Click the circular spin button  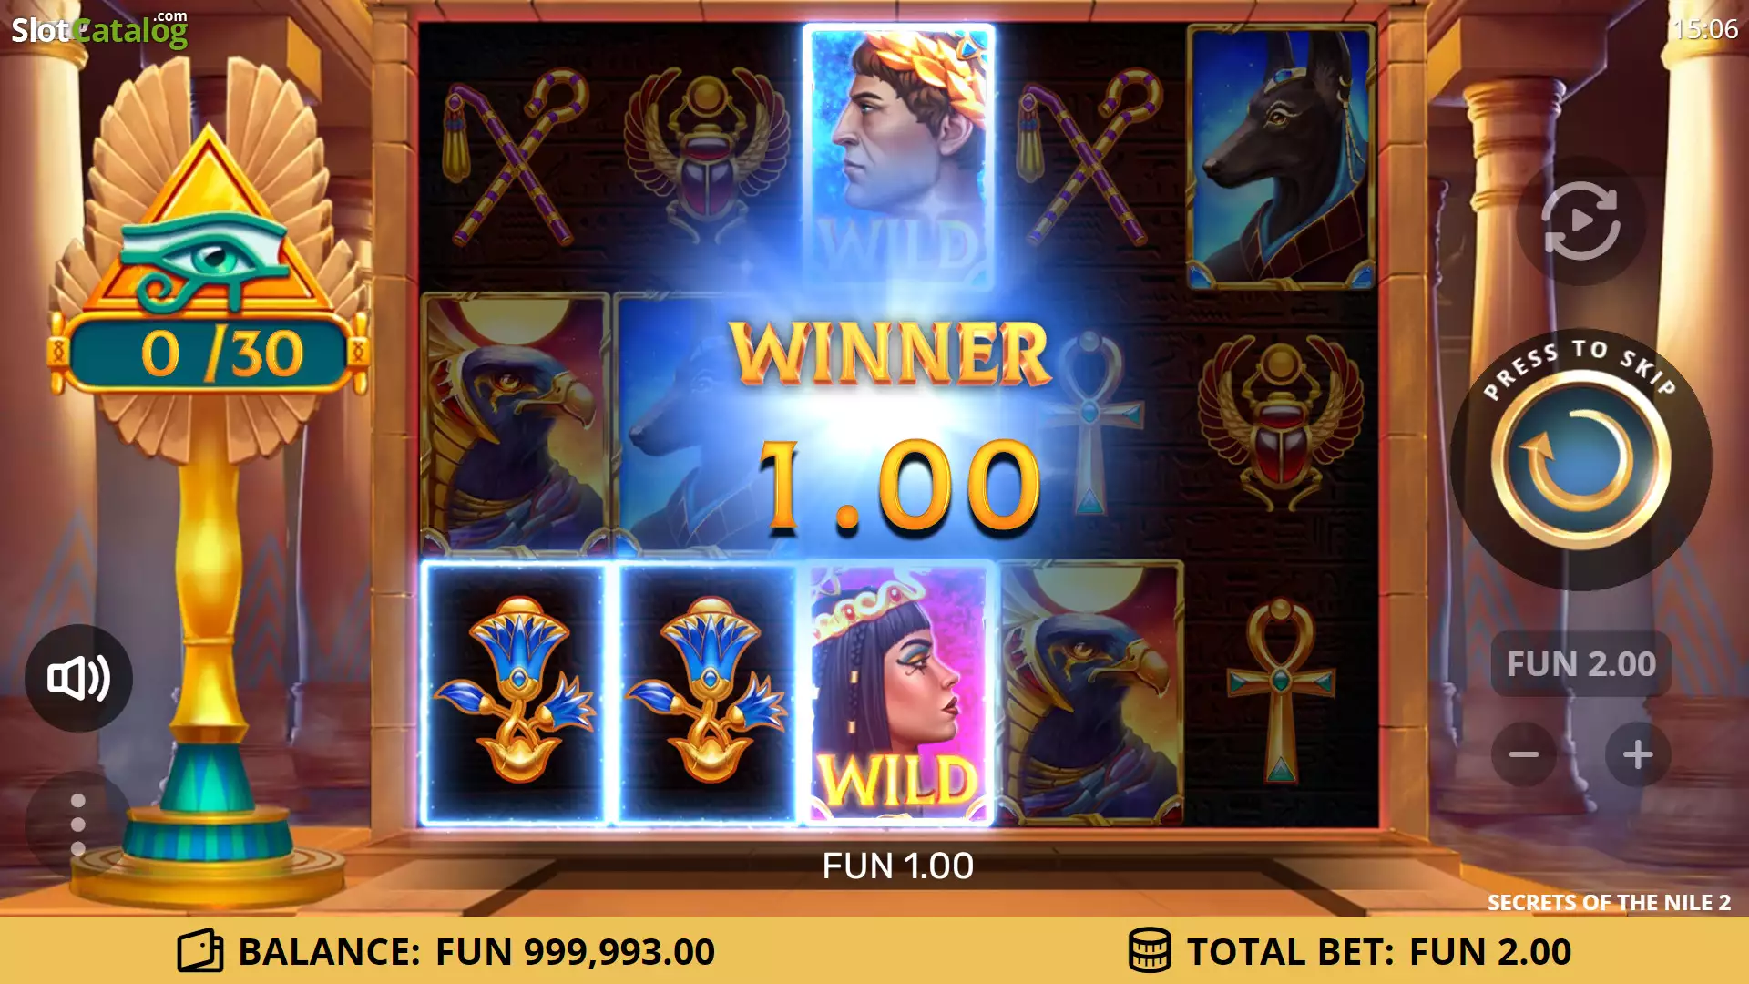(1580, 460)
